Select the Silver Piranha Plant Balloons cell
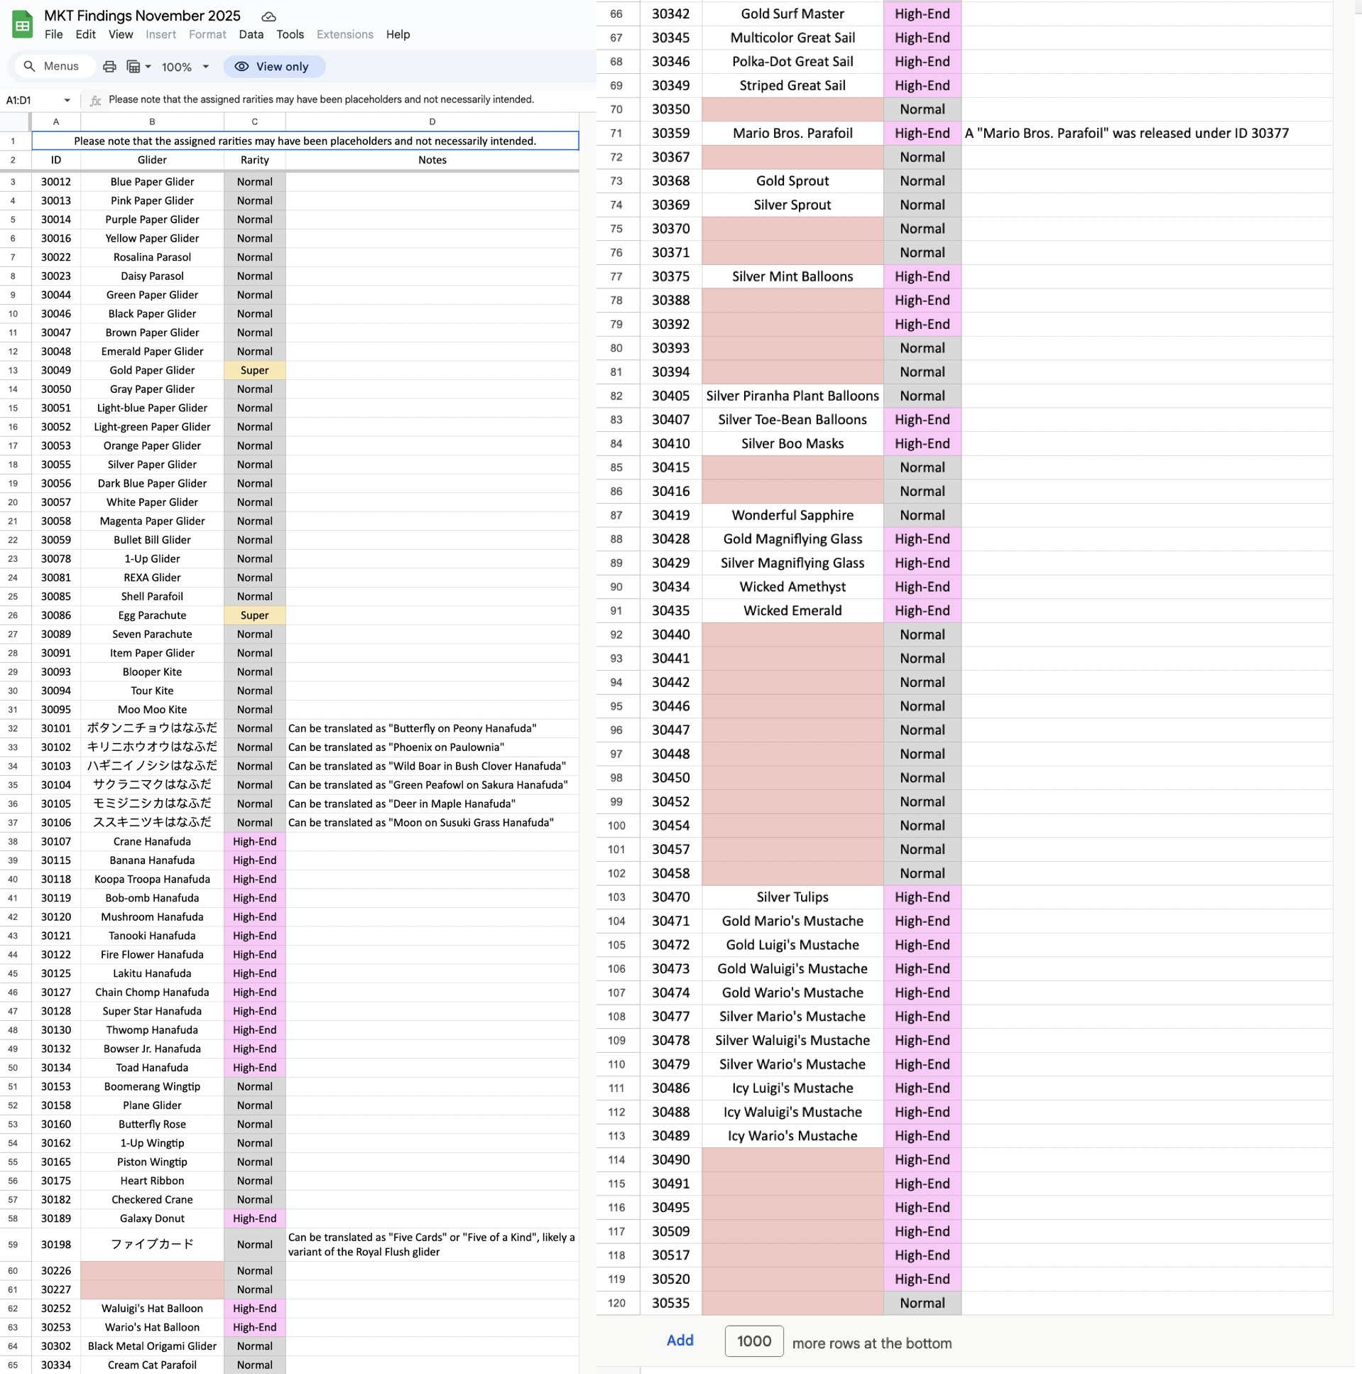 click(792, 396)
